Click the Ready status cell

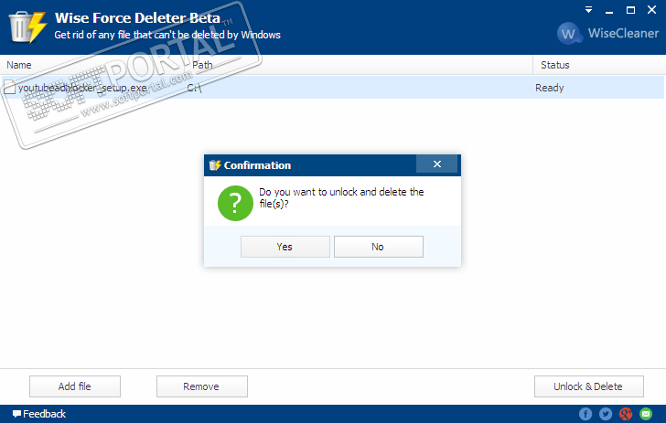[x=549, y=88]
